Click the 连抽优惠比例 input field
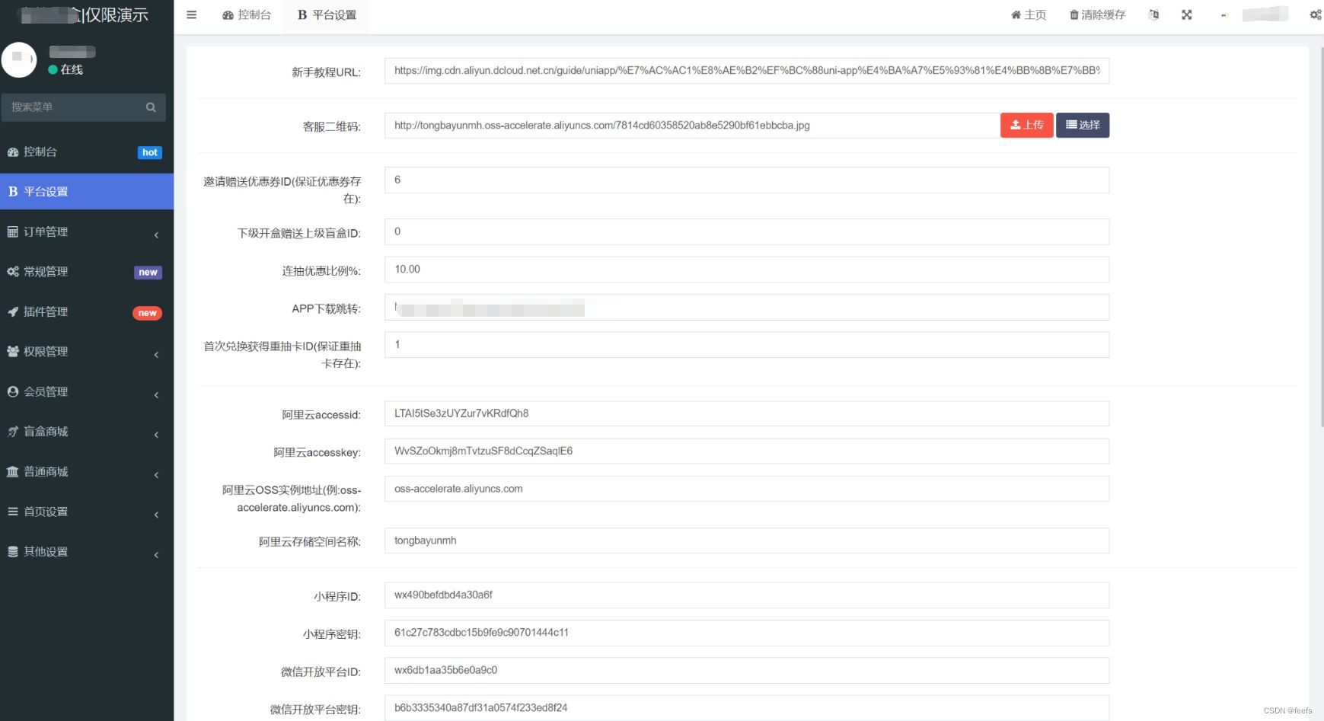This screenshot has height=721, width=1324. click(x=746, y=270)
